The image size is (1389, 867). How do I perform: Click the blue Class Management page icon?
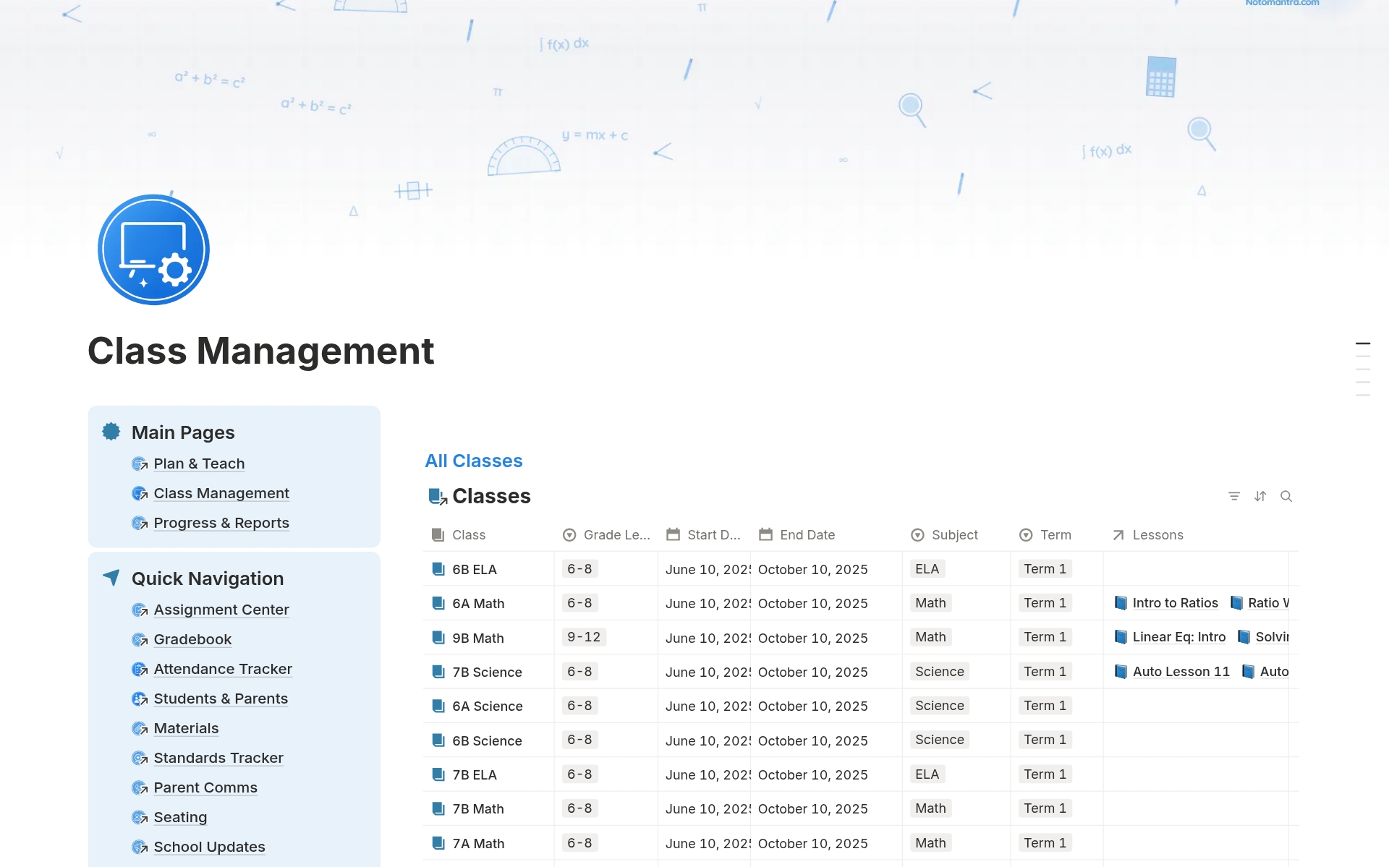(153, 249)
